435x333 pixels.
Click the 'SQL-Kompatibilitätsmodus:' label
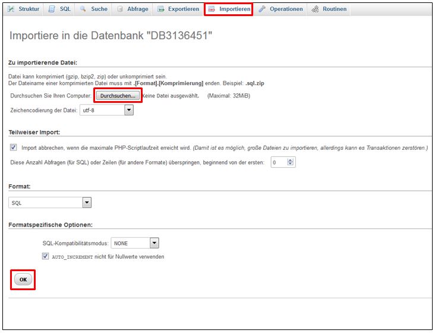tap(75, 243)
